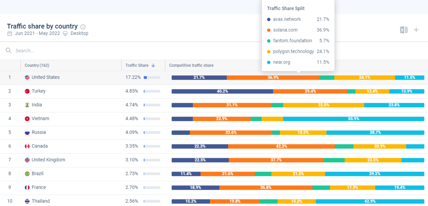
Task: Click the 2.56% traffic share value
Action: tap(132, 201)
